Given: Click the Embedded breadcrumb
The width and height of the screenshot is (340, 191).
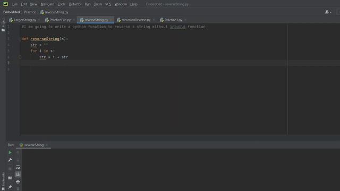Looking at the screenshot, I should [12, 12].
